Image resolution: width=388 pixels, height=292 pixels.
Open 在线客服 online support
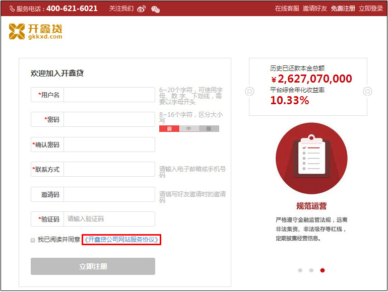point(287,9)
